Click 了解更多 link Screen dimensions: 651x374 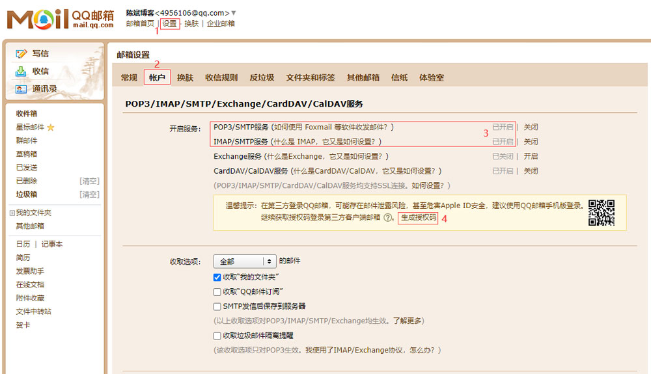(x=408, y=321)
